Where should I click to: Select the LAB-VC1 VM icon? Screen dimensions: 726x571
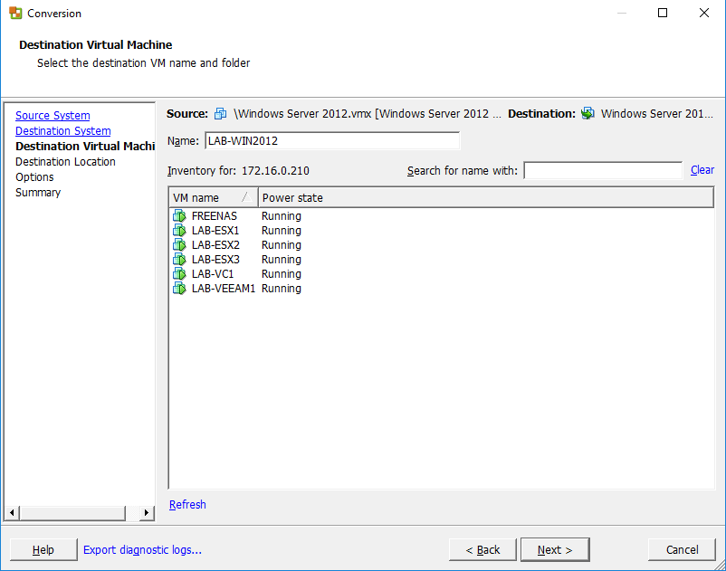click(x=179, y=274)
